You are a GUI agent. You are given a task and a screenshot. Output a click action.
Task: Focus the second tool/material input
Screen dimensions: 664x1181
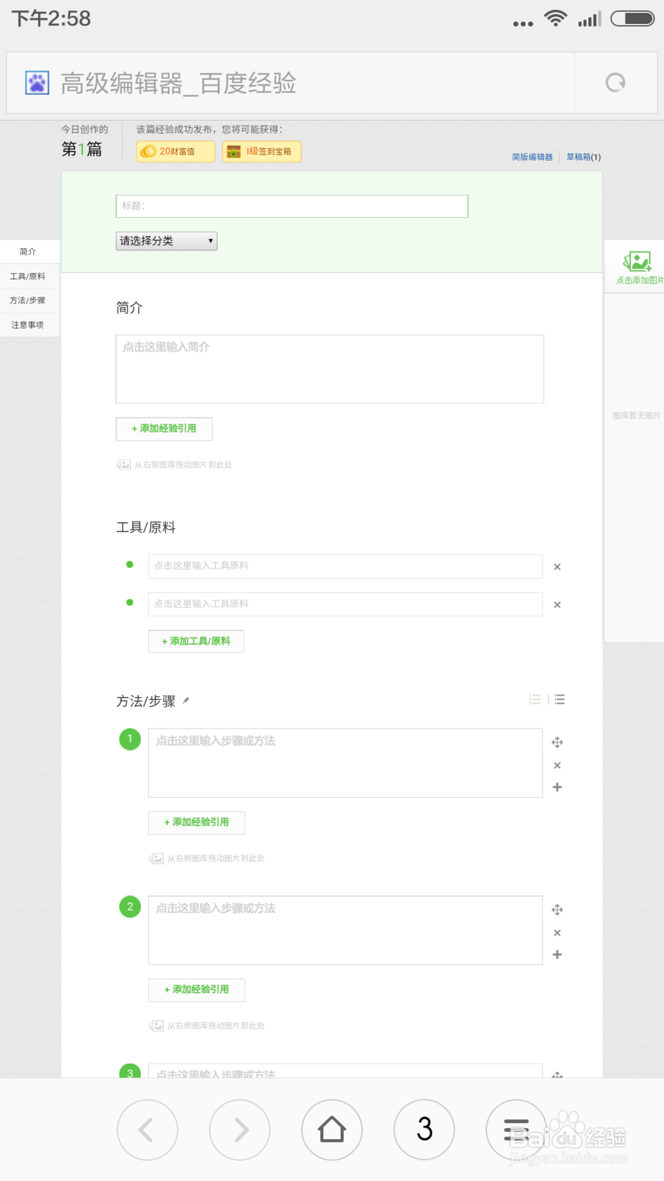tap(345, 604)
